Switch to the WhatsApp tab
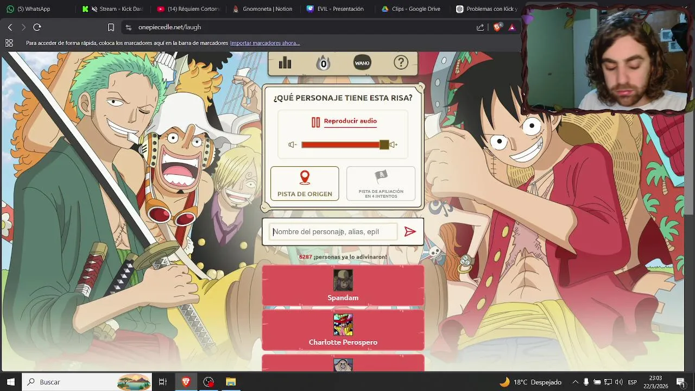 [x=38, y=9]
